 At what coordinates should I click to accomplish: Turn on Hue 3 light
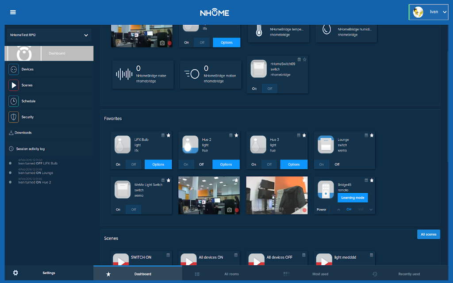[x=253, y=164]
